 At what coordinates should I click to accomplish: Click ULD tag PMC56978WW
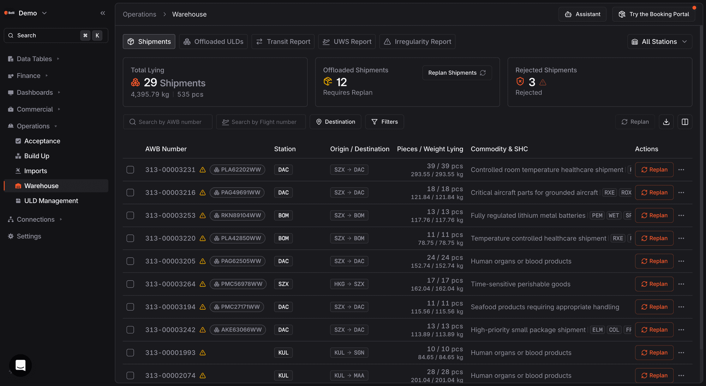238,284
